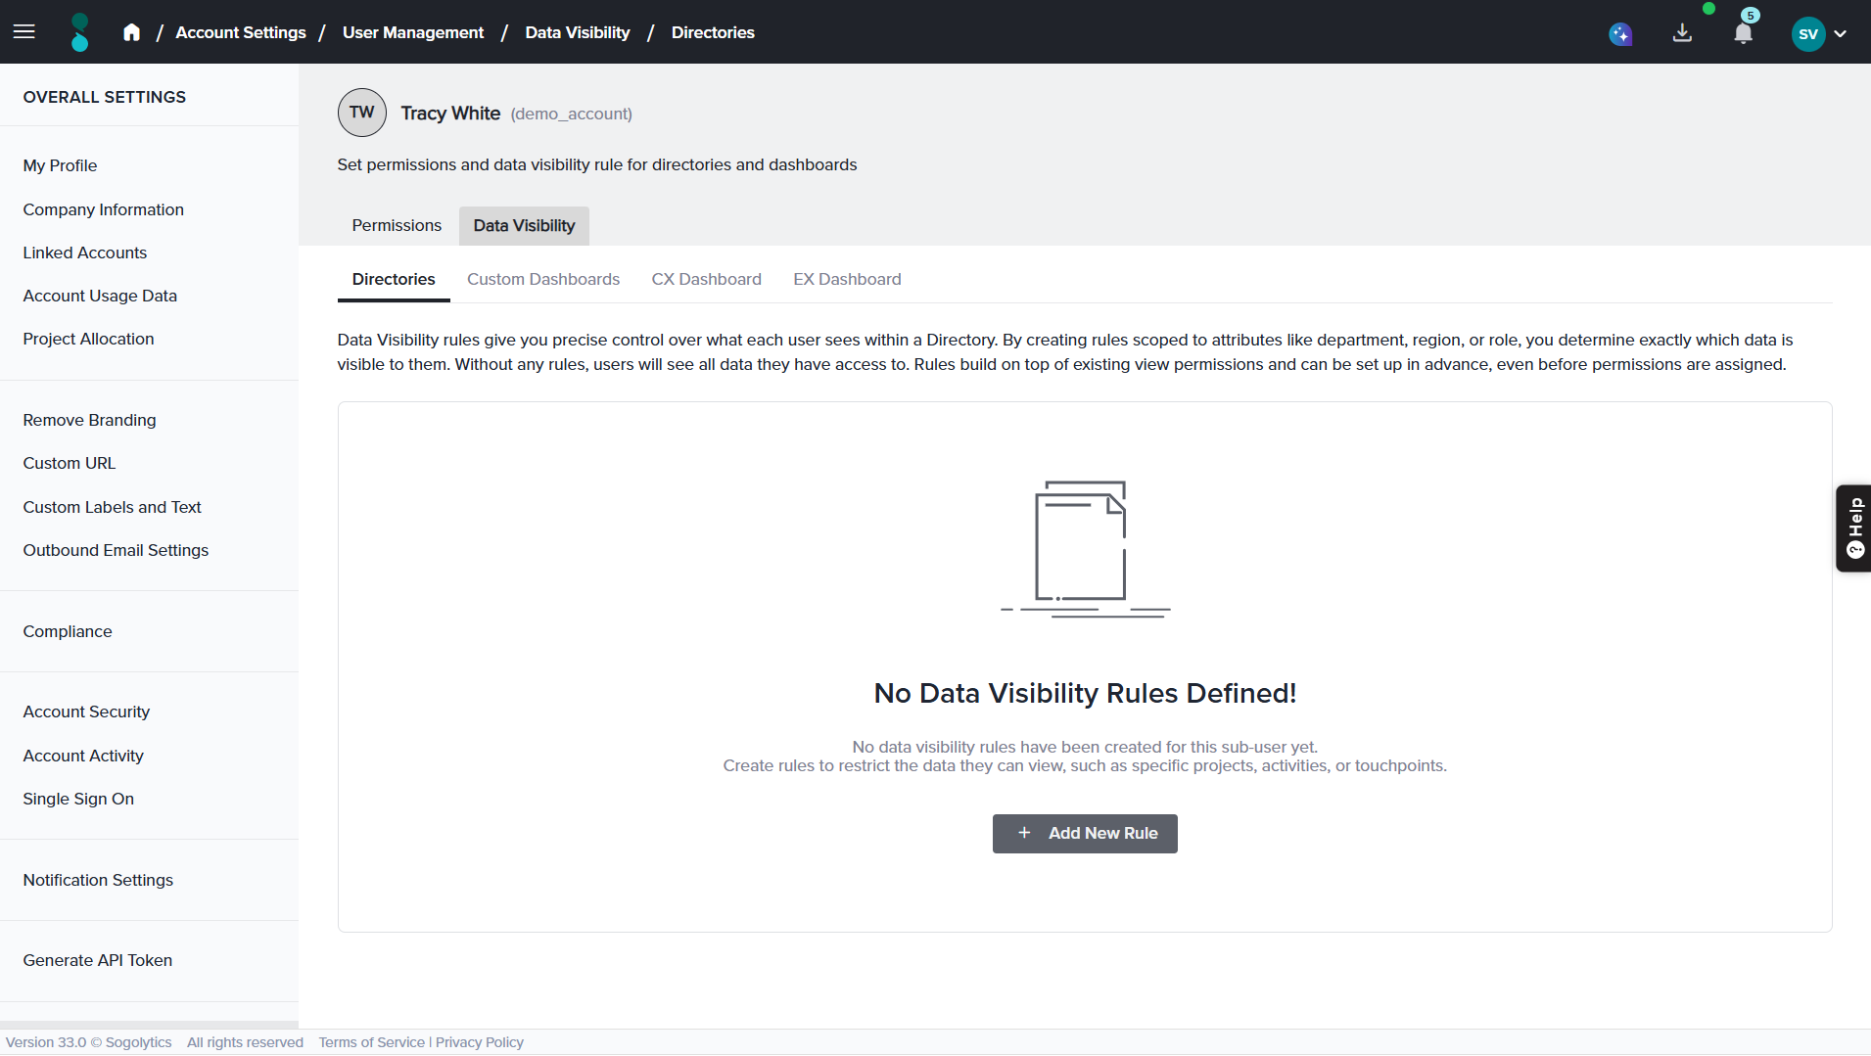This screenshot has height=1056, width=1871.
Task: Open Project Allocation in sidebar
Action: 88,340
